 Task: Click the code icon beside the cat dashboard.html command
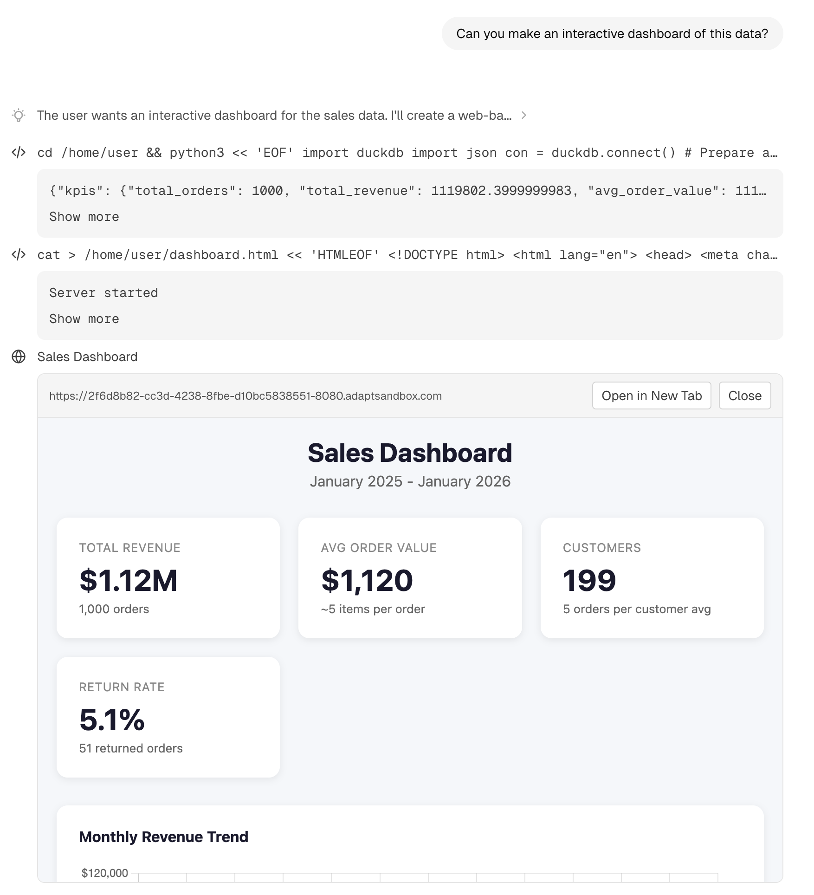point(19,254)
